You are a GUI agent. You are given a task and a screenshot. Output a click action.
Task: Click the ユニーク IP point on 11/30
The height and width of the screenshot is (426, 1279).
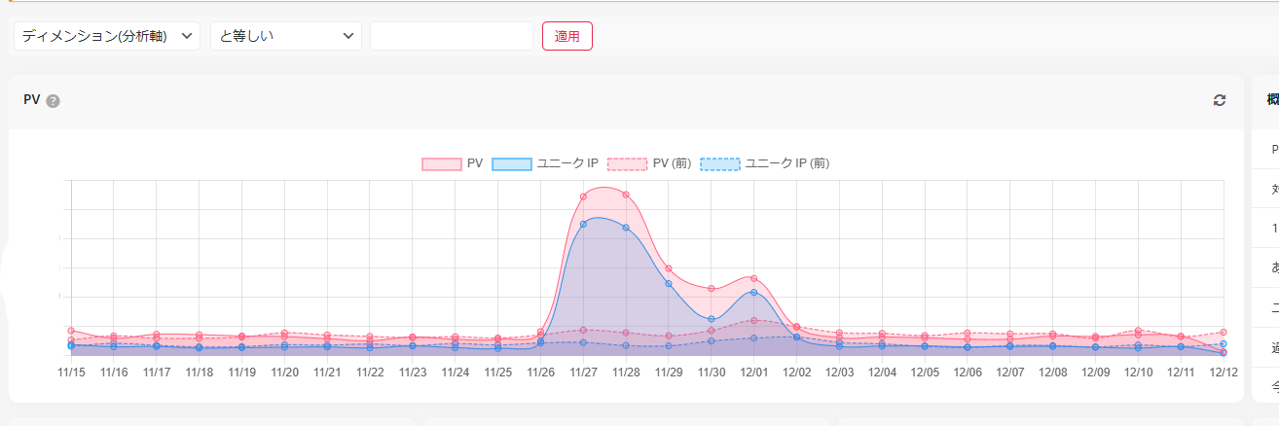pyautogui.click(x=712, y=319)
